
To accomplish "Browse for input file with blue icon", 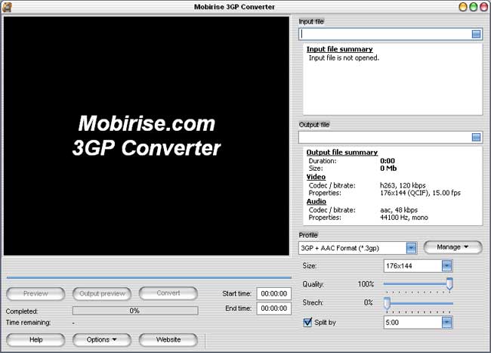I will pyautogui.click(x=476, y=34).
